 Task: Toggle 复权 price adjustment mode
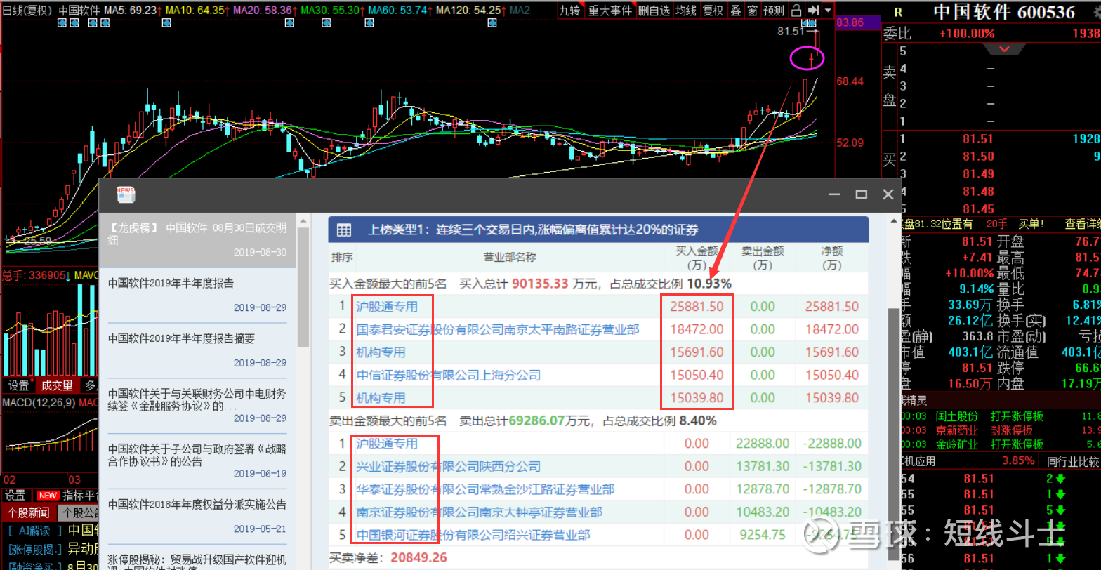coord(713,11)
